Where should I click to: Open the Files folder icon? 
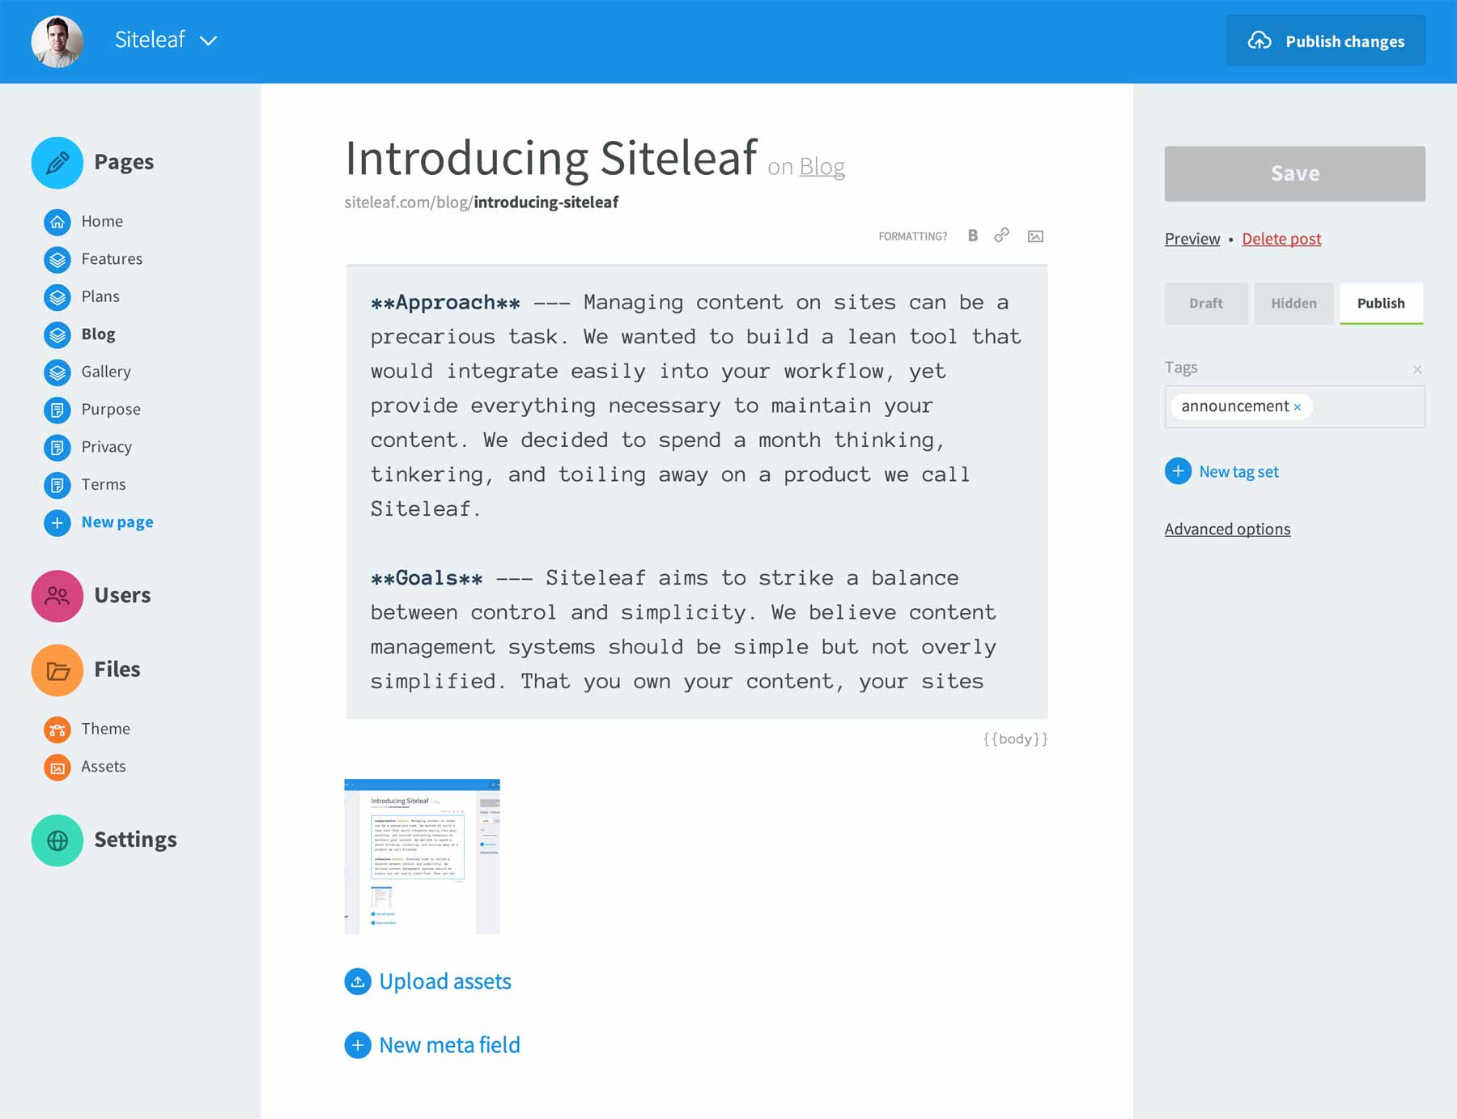click(57, 670)
